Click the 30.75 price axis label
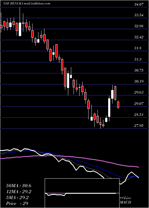Image resolution: width=149 pixels, height=208 pixels. (139, 70)
